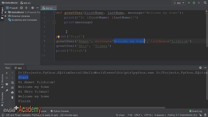Toggle the 2: Structure side tool window
This screenshot has height=117, width=208.
2,81
